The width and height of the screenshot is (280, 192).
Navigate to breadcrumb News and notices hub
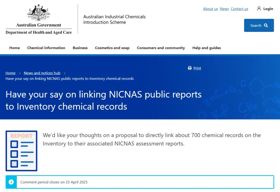(x=42, y=73)
